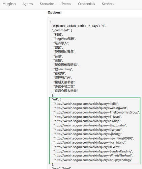
Task: Open the Credentials page
Action: [86, 4]
